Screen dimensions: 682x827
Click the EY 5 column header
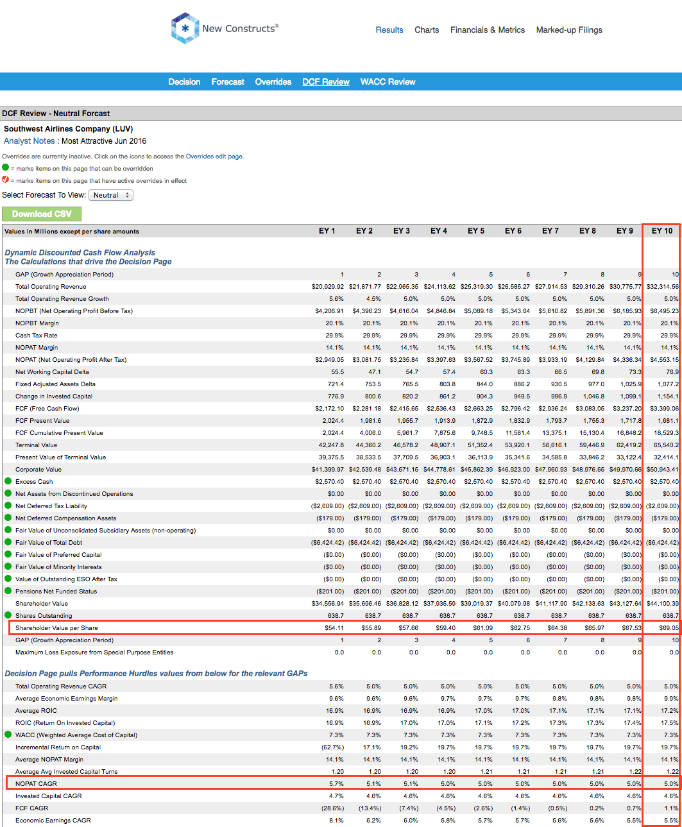click(476, 231)
